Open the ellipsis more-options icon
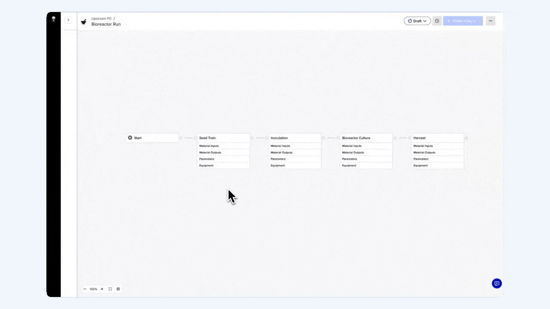This screenshot has height=309, width=550. (490, 21)
